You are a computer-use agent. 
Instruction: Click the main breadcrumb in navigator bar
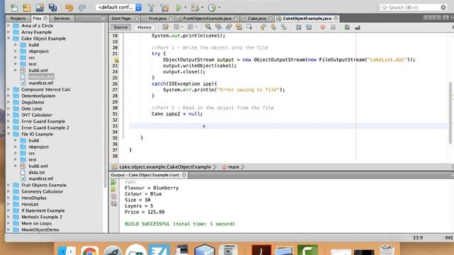click(233, 167)
